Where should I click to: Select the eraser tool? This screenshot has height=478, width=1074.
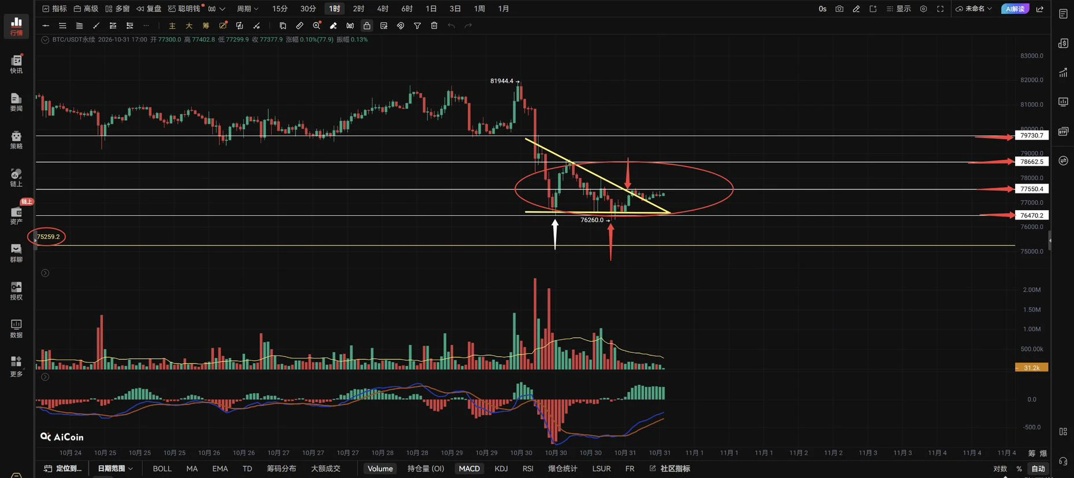tap(334, 25)
